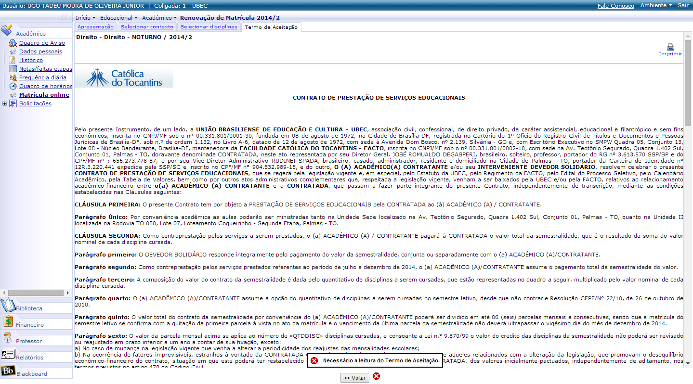Click the Frequência diária icon
Viewport: 693px width, 384px height.
pyautogui.click(x=13, y=77)
